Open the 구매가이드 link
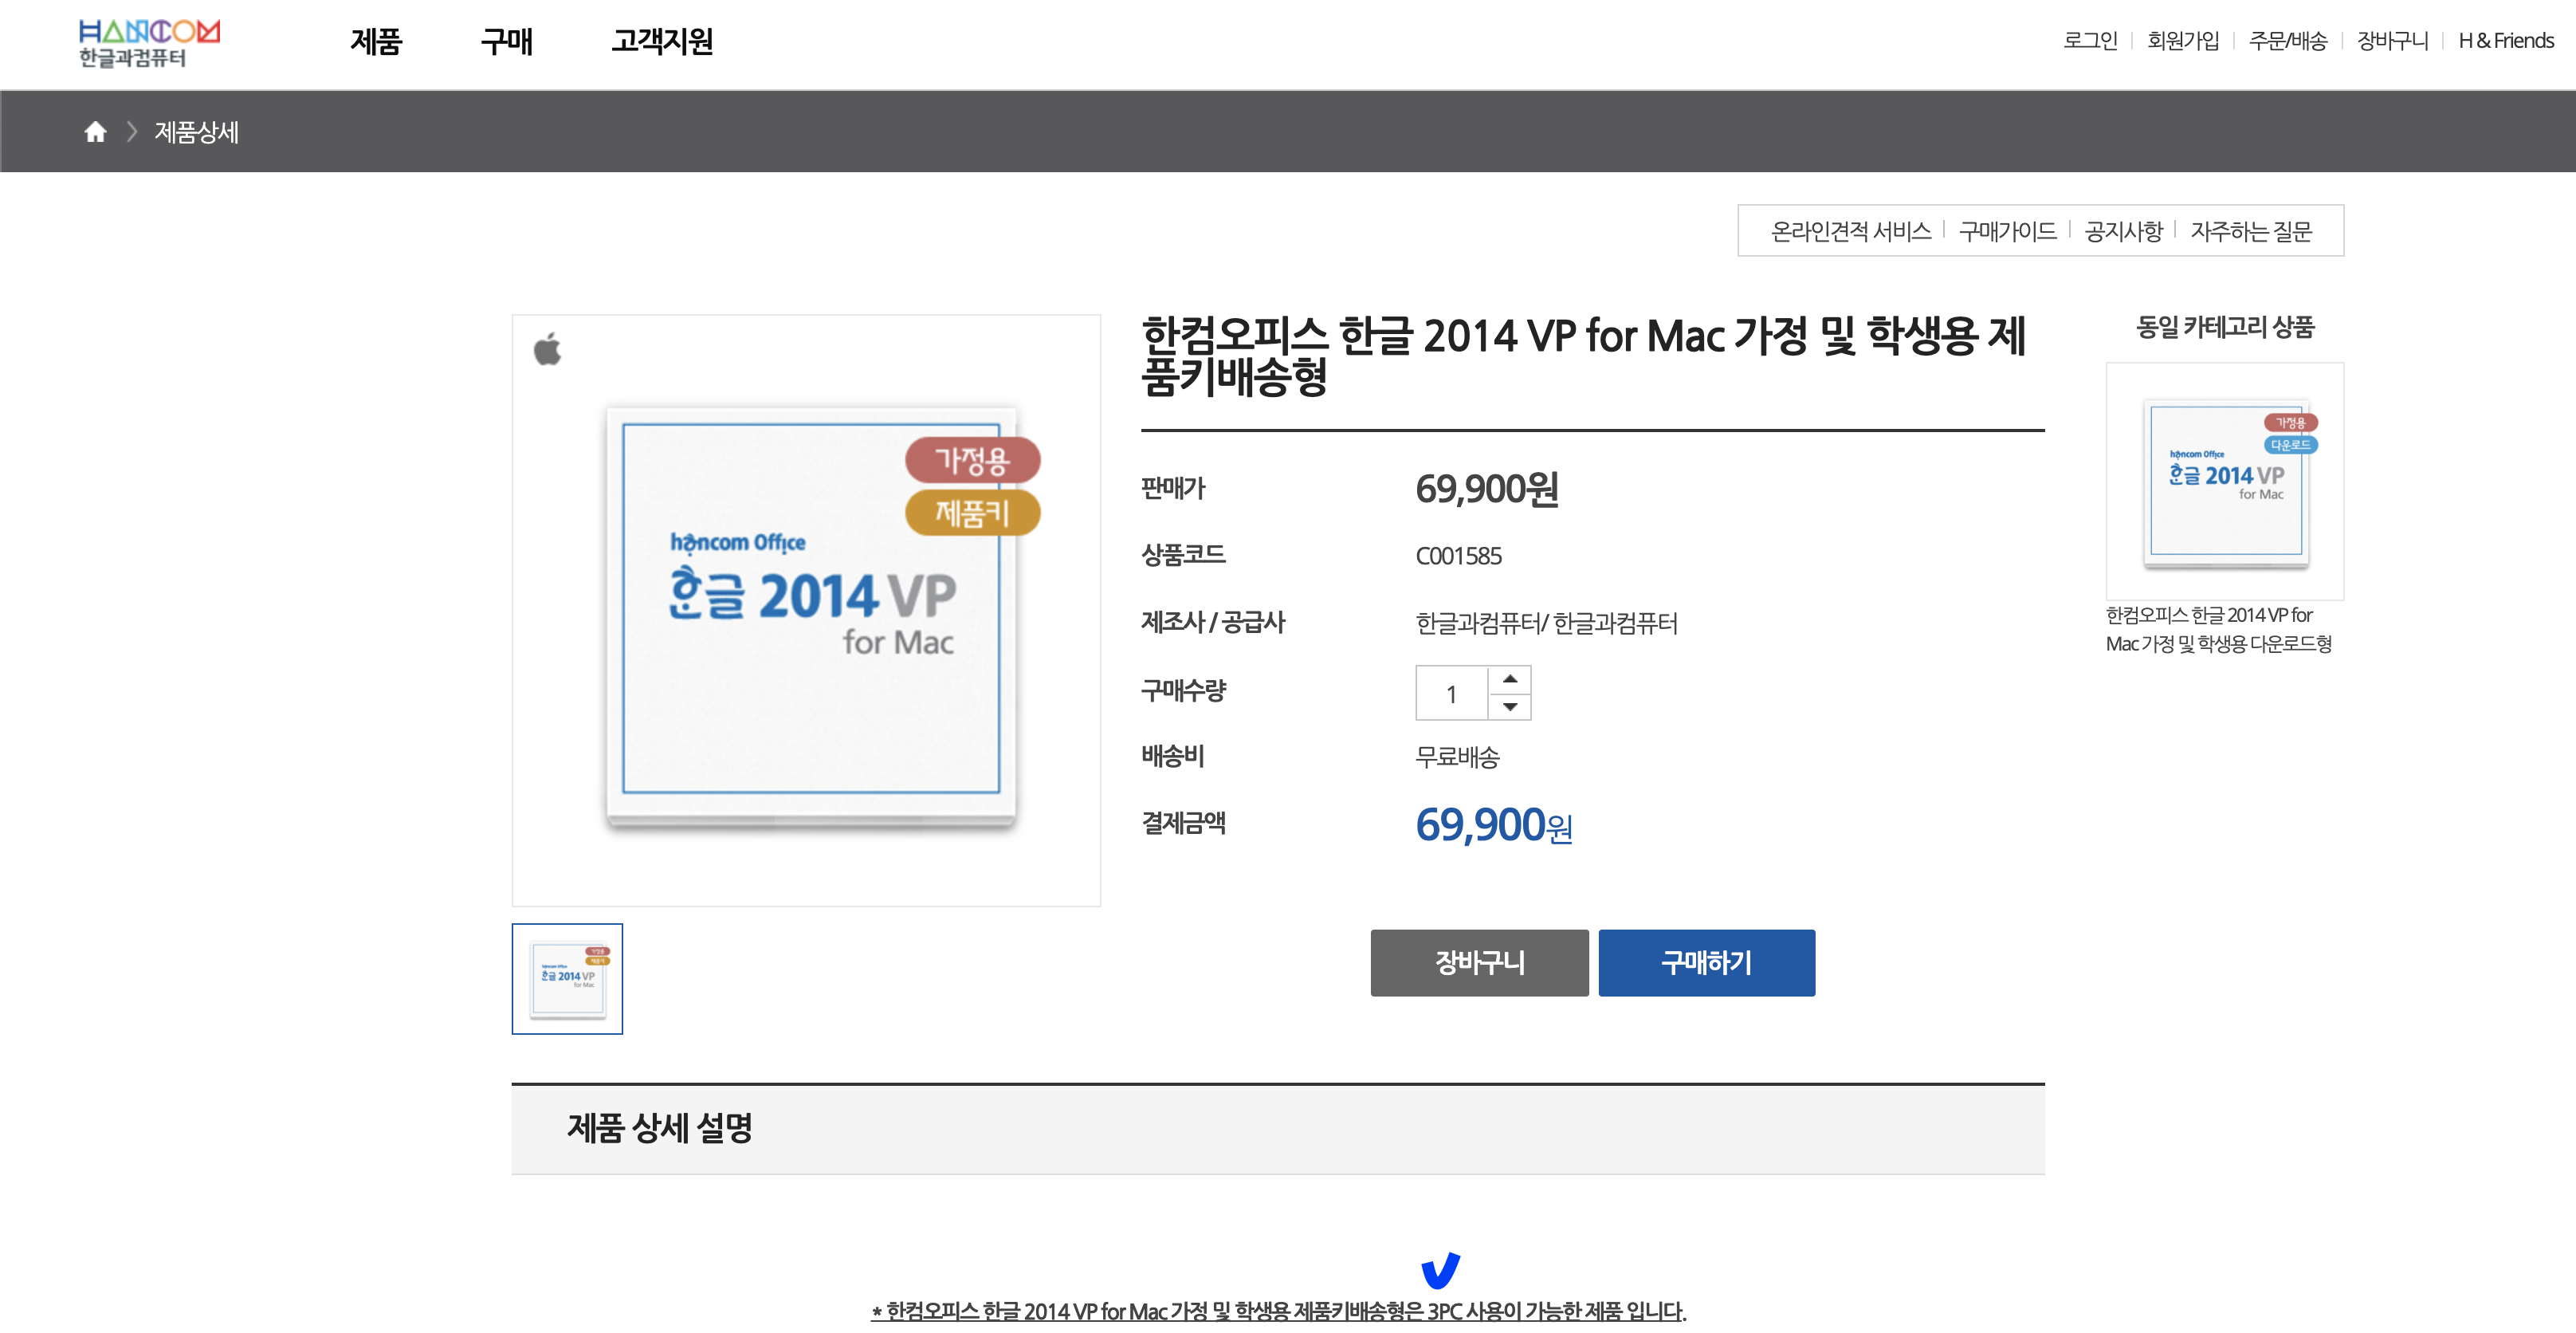 2007,231
